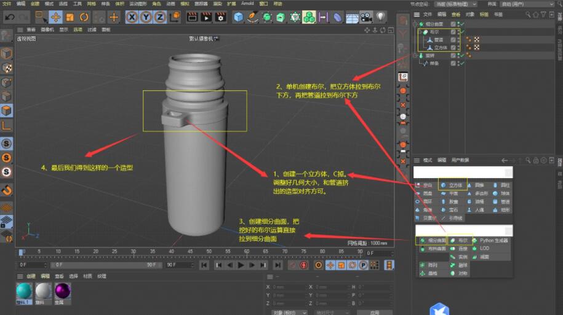Select the Scale tool
563x315 pixels.
[x=70, y=17]
